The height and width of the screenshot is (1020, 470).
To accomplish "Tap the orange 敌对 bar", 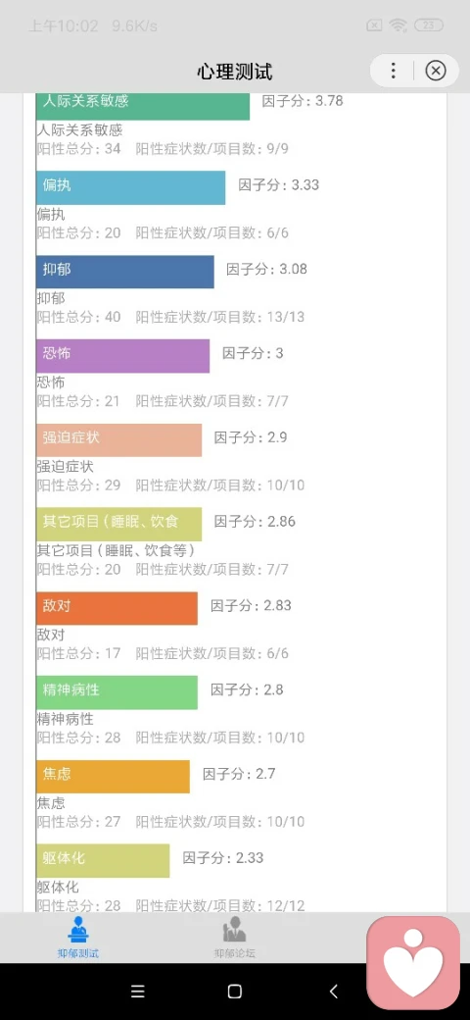I will tap(117, 608).
